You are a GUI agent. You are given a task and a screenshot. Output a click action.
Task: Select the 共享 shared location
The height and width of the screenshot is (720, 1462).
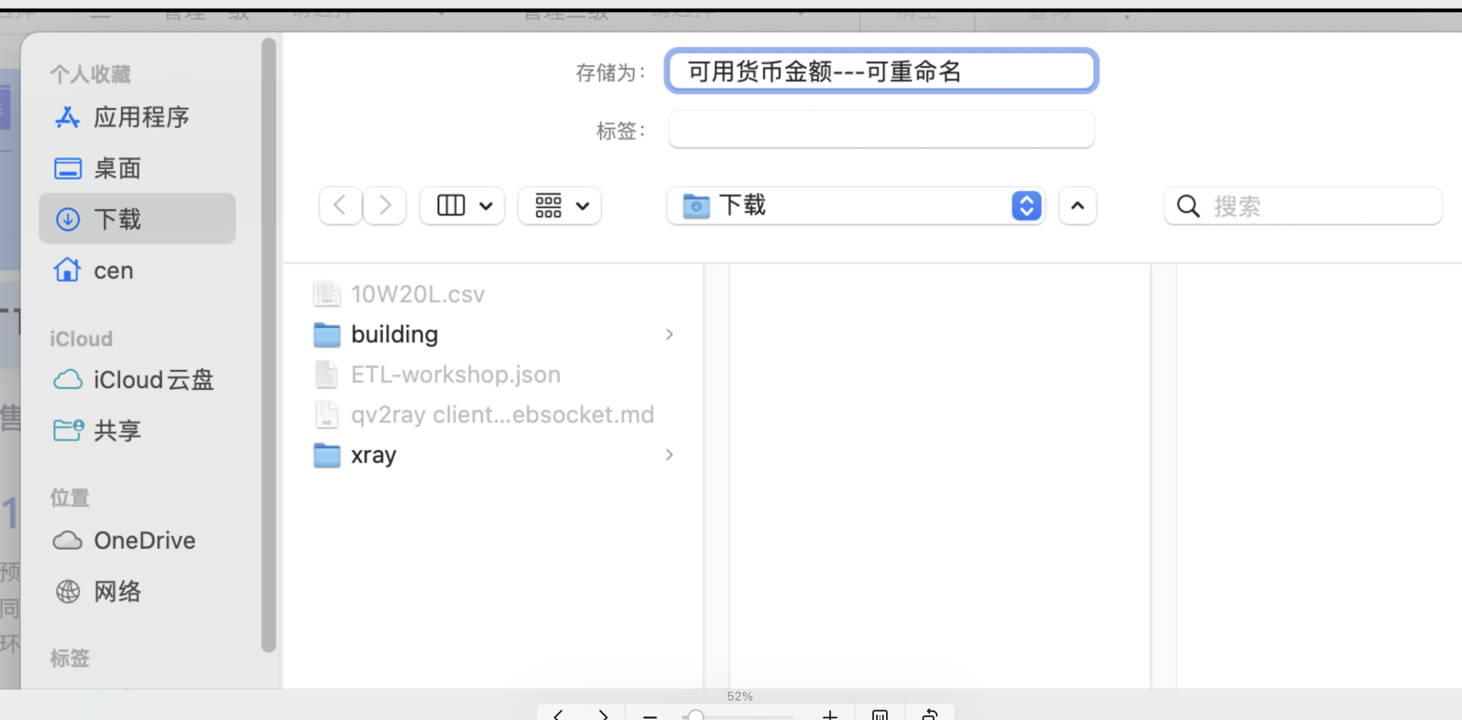tap(116, 430)
